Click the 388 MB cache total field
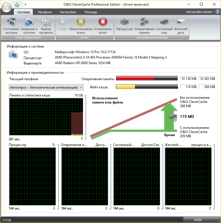Viewport: 221px width, 223px height. (x=207, y=87)
